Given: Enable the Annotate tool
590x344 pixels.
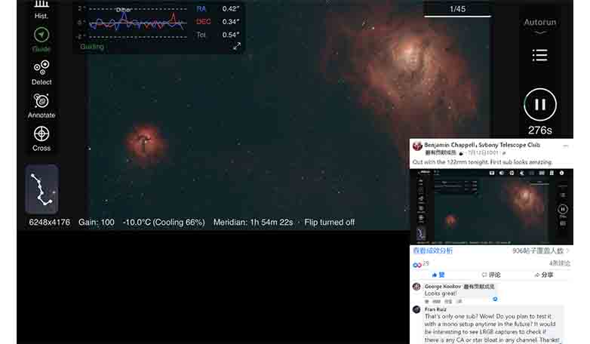Looking at the screenshot, I should (x=41, y=105).
